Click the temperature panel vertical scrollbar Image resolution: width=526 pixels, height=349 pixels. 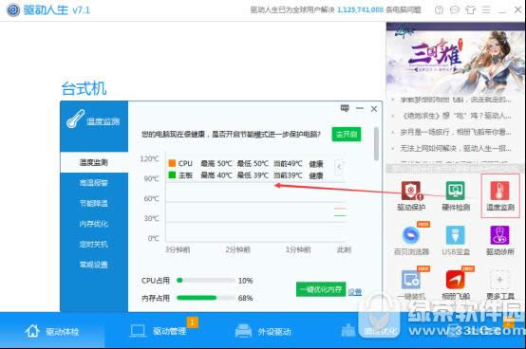point(376,144)
